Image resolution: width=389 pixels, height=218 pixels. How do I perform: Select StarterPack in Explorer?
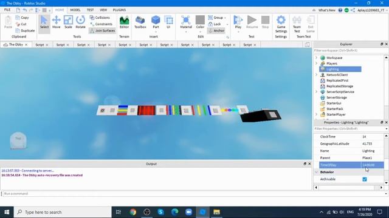334,109
